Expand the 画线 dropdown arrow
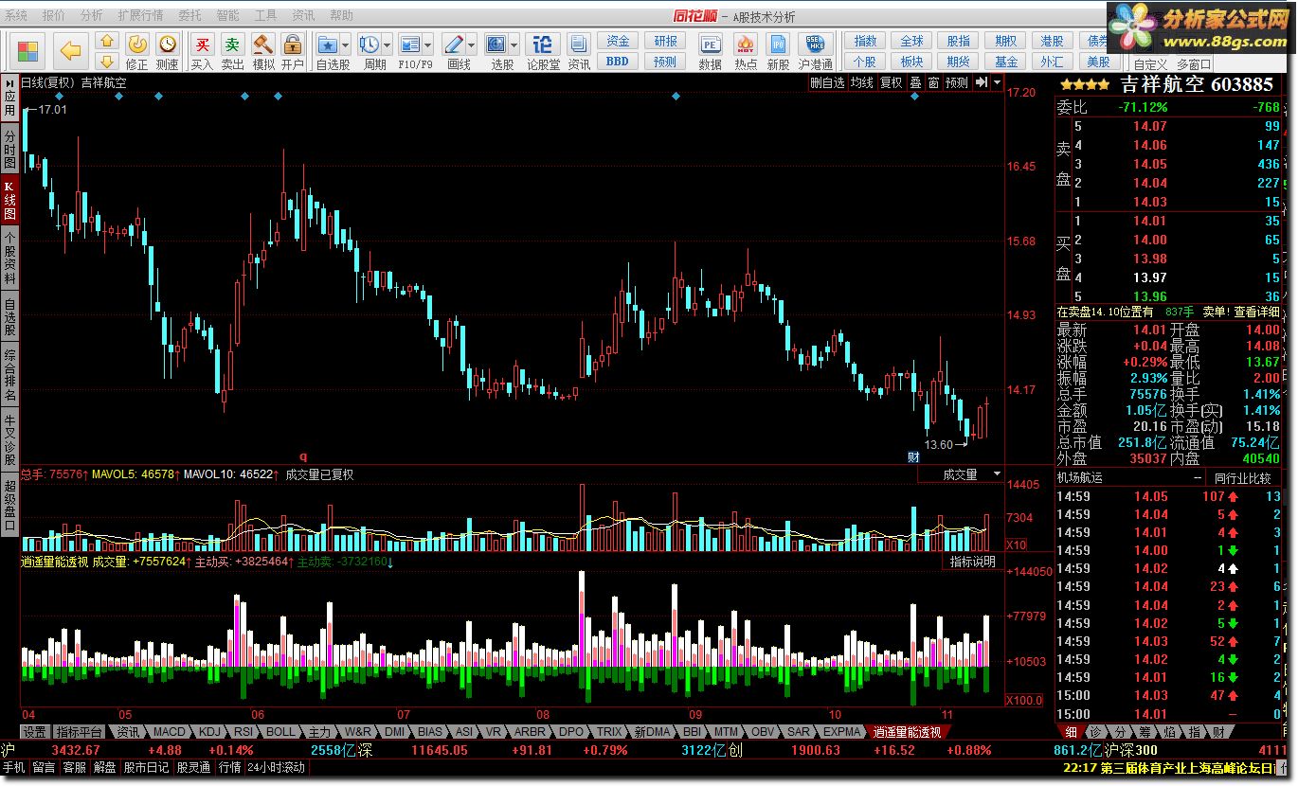The height and width of the screenshot is (786, 1298). 472,45
